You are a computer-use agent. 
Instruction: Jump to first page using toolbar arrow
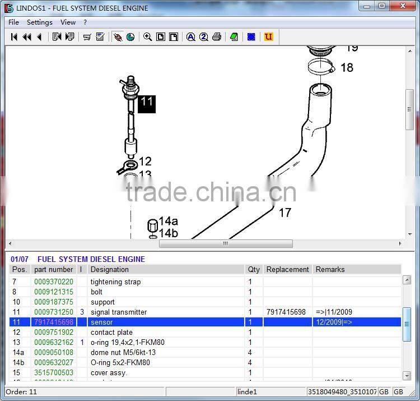pos(14,37)
